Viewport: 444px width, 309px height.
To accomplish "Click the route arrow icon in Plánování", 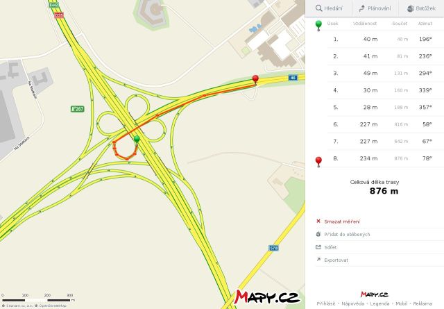I will coord(361,8).
